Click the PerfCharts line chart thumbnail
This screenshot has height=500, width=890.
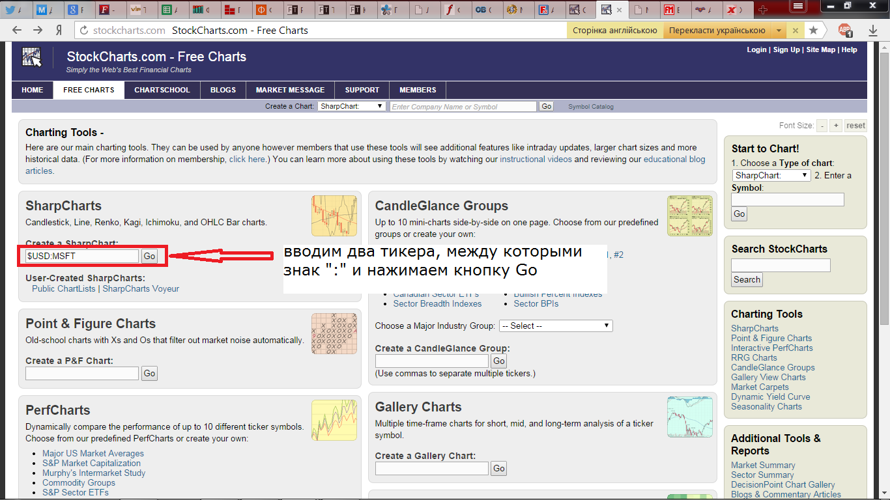(x=334, y=420)
